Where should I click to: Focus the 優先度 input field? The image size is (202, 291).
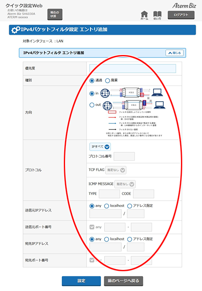pyautogui.click(x=133, y=68)
